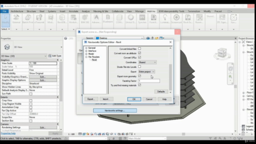This screenshot has width=256, height=144.
Task: Click the up-one-level icon in Export dialog
Action: 152,38
